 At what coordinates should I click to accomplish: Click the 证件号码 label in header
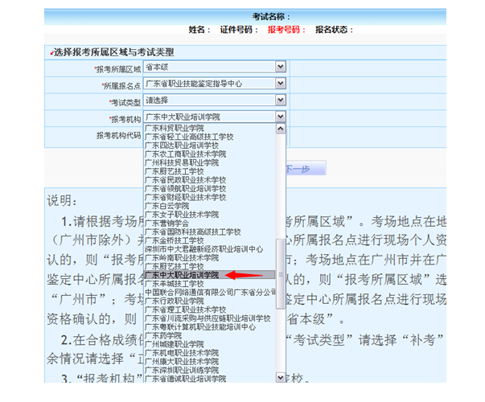click(x=239, y=30)
